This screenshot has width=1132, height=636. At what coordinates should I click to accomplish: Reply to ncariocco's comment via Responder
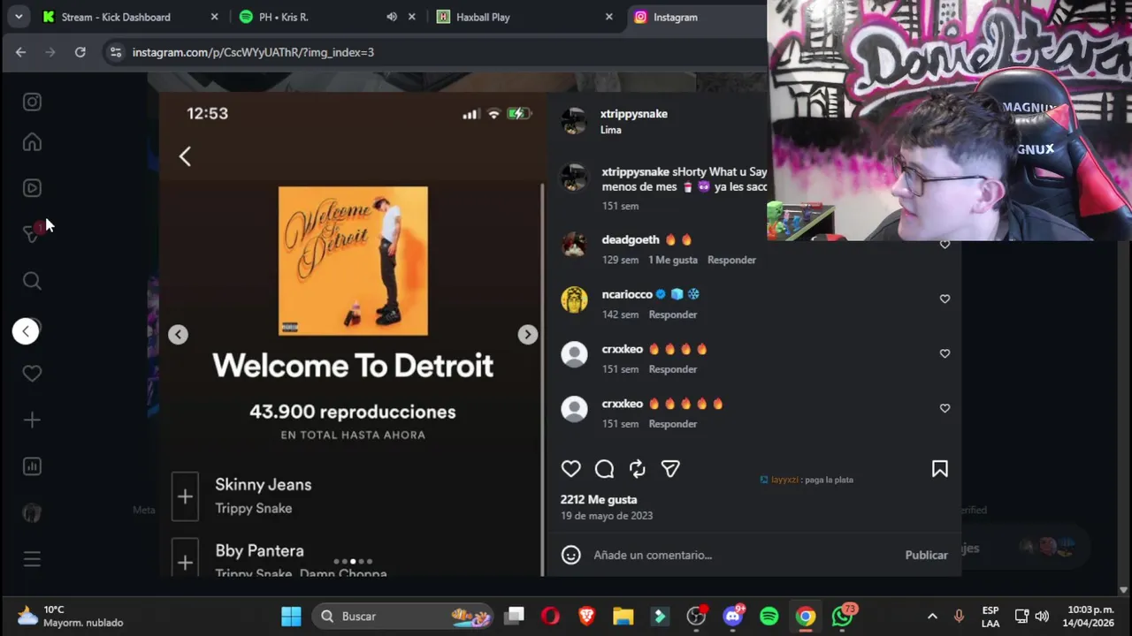673,314
